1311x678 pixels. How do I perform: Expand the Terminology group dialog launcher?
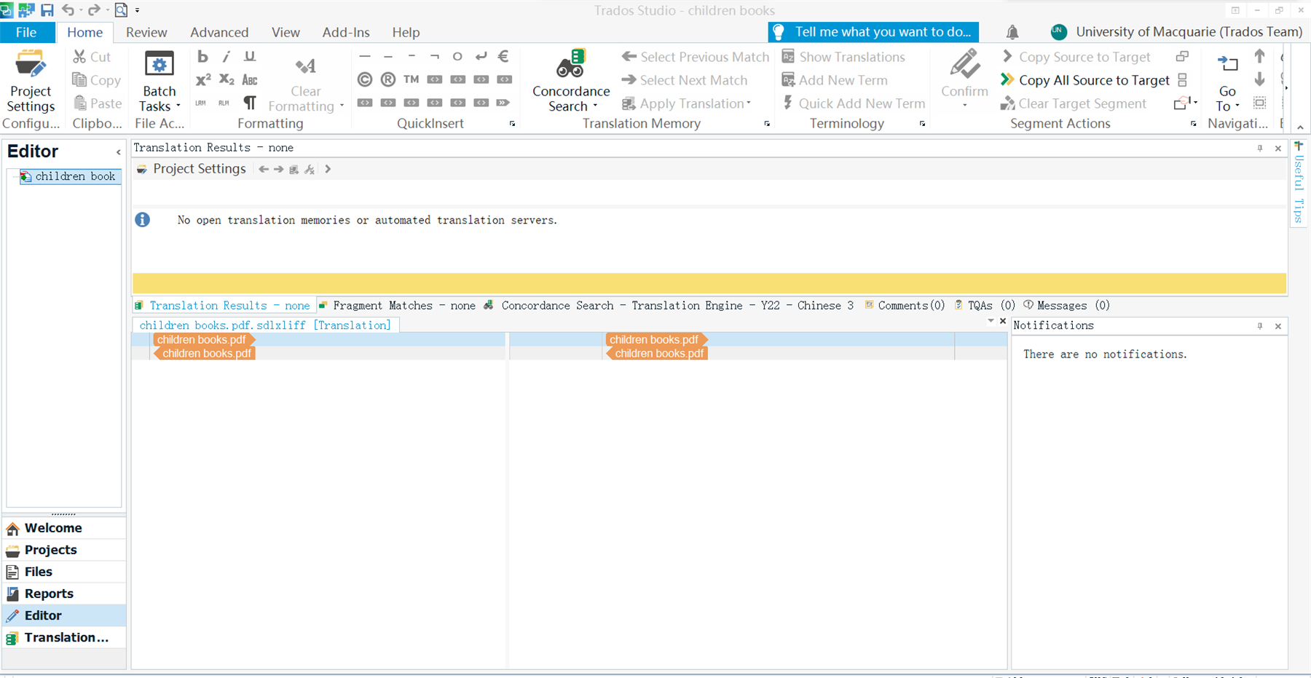(922, 124)
